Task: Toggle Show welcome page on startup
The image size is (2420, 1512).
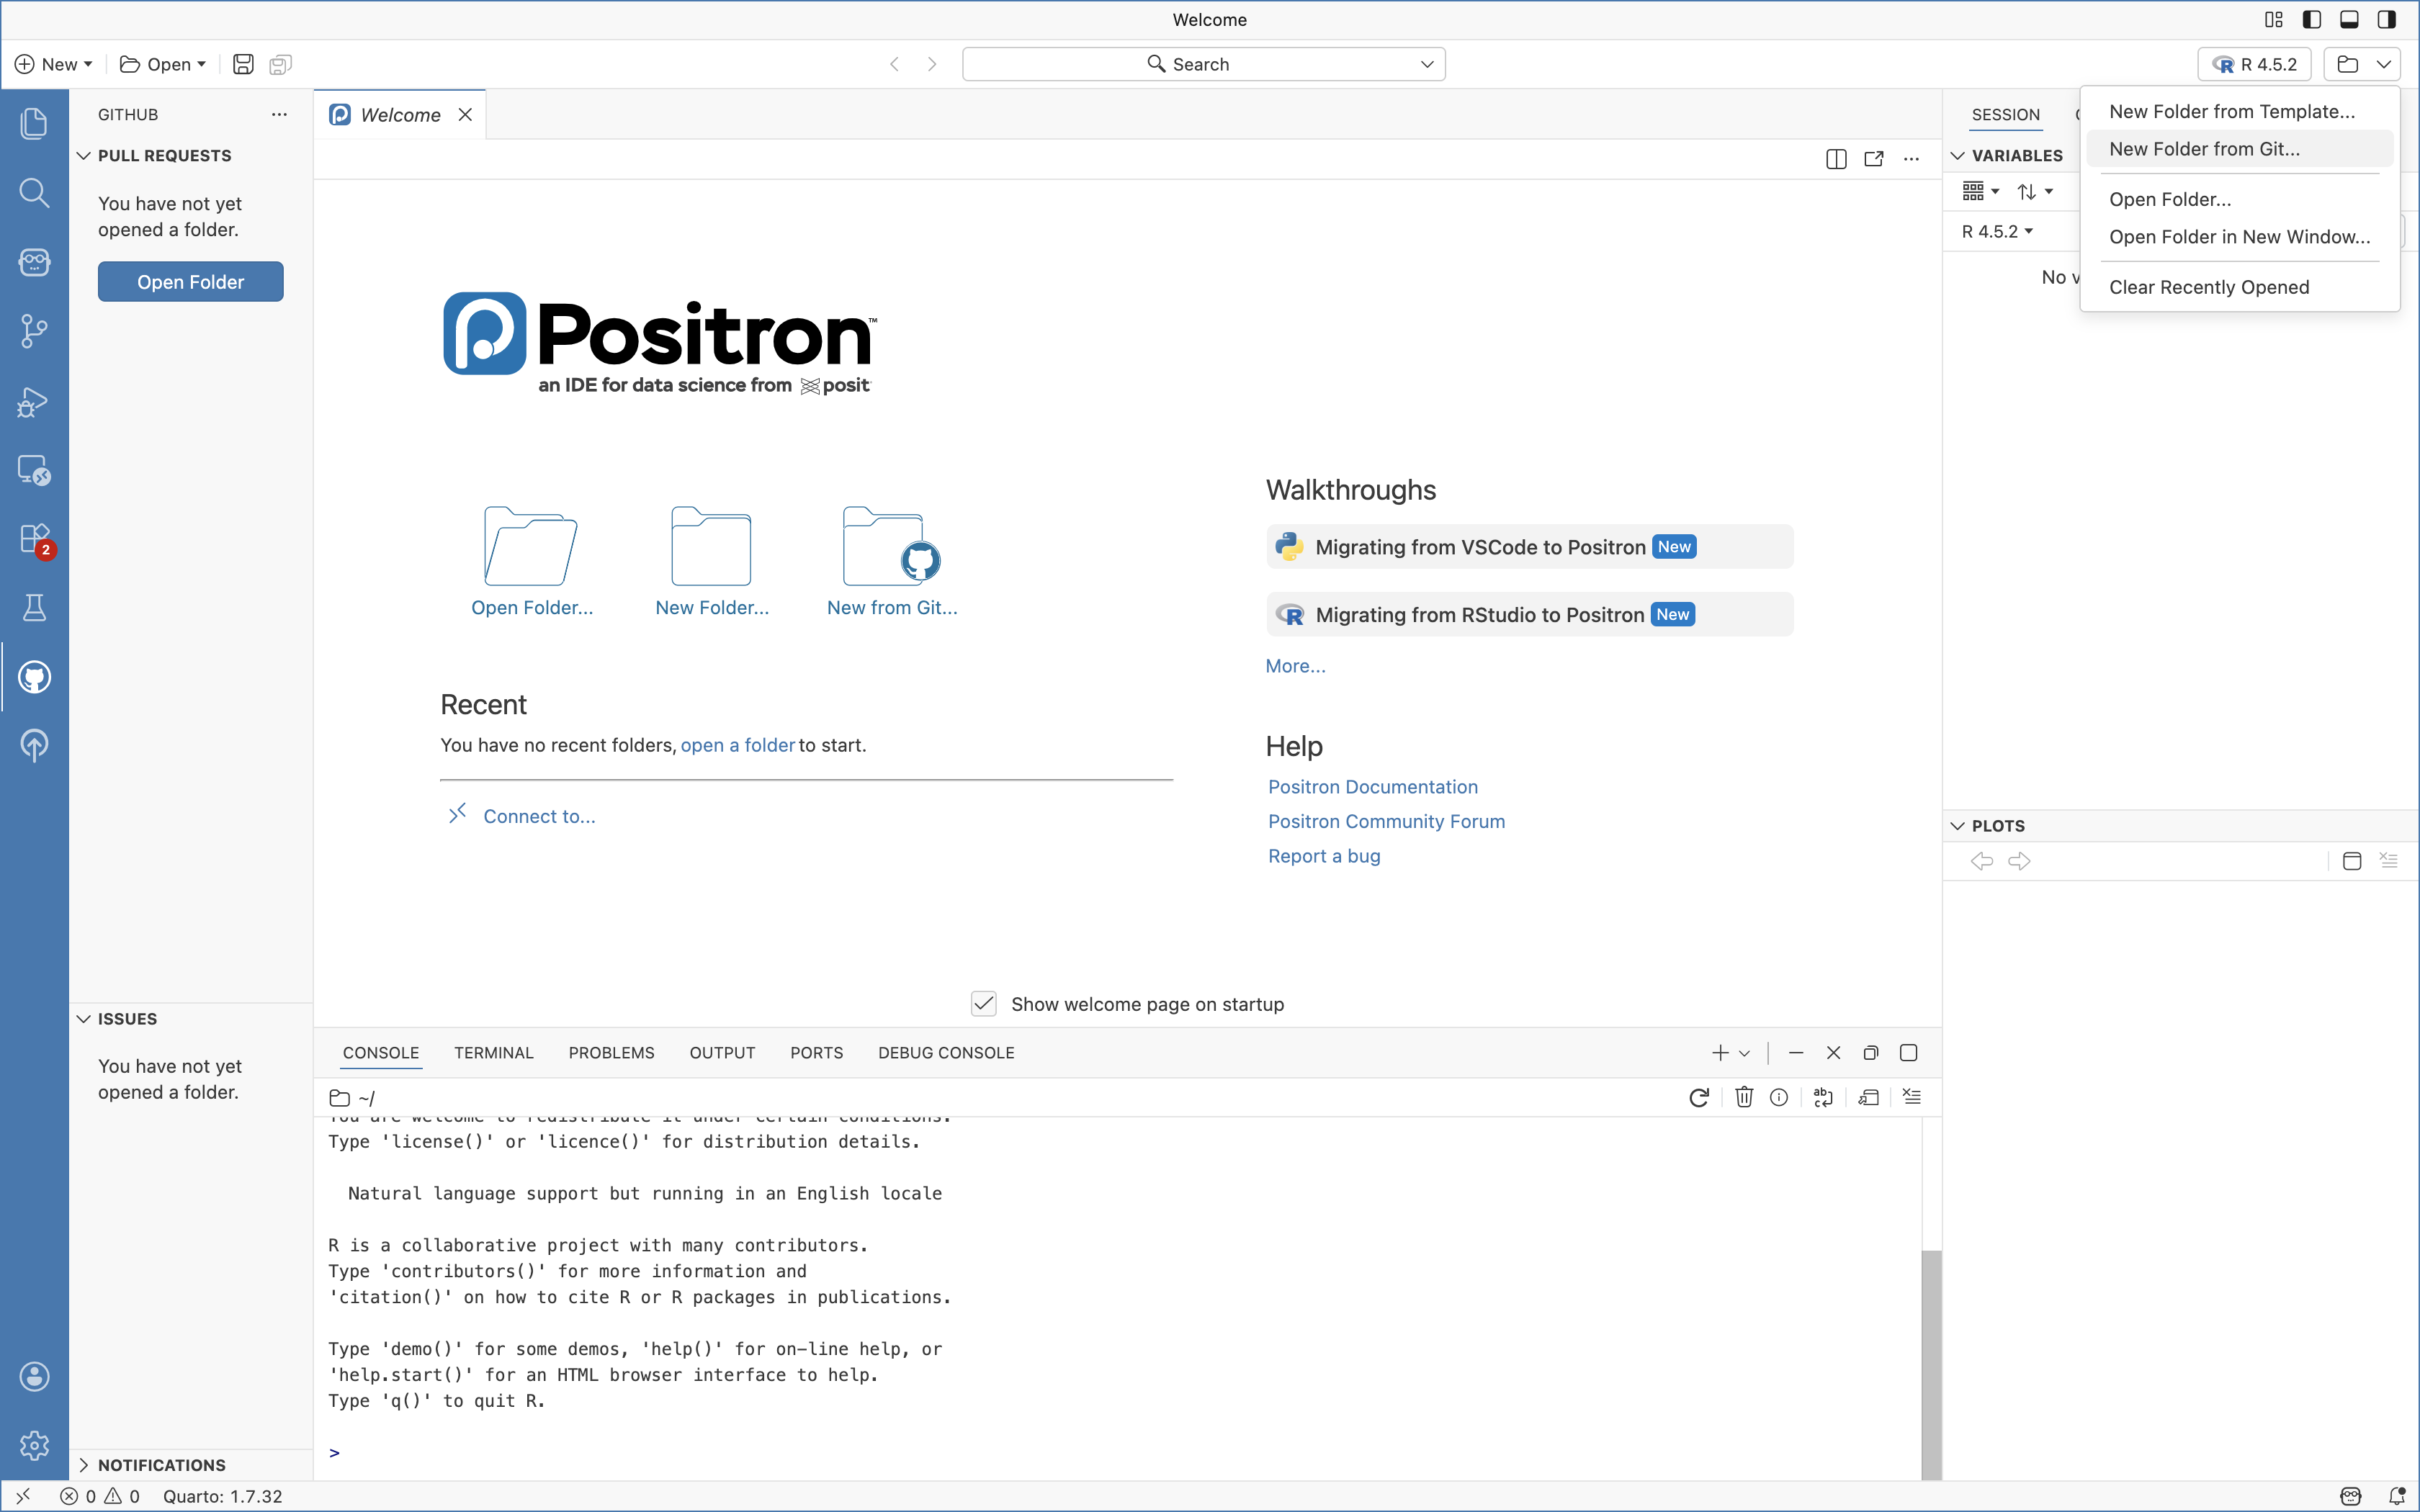Action: [x=984, y=1004]
